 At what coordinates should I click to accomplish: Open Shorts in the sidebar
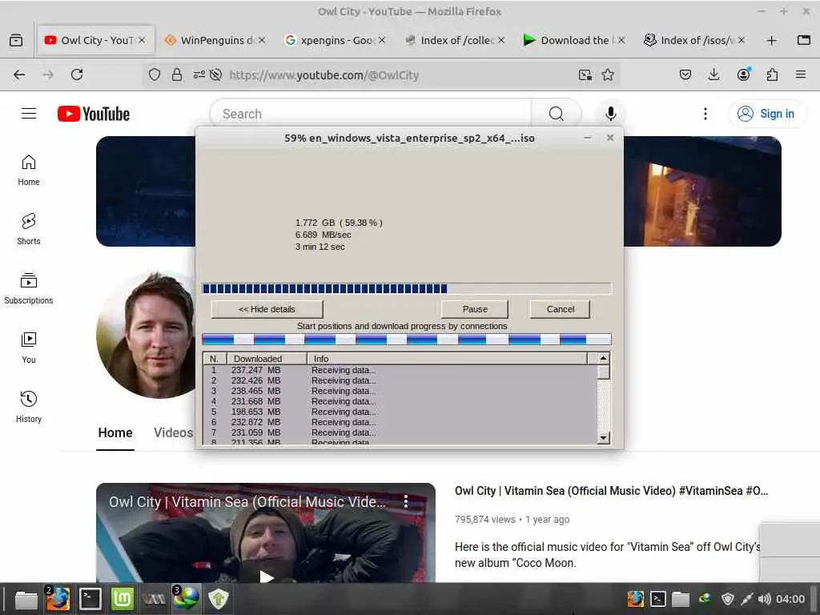(29, 230)
